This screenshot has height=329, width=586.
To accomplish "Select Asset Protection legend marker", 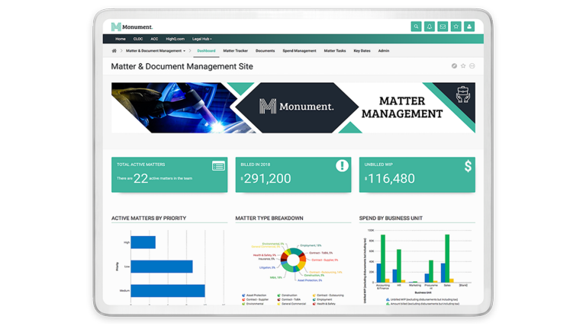I will pyautogui.click(x=243, y=295).
